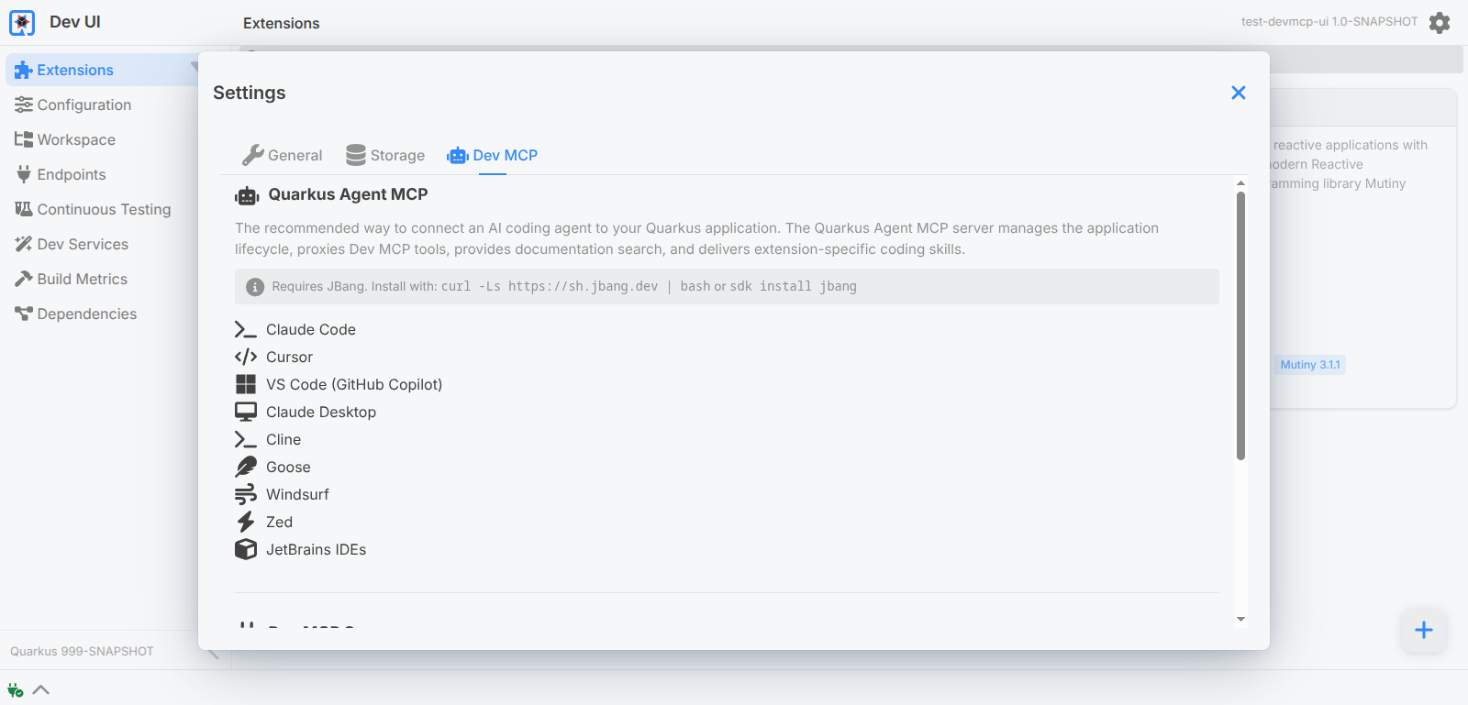Click the test-devmcp-ui 1.0-SNAPSHOT label
Image resolution: width=1468 pixels, height=705 pixels.
click(x=1329, y=22)
